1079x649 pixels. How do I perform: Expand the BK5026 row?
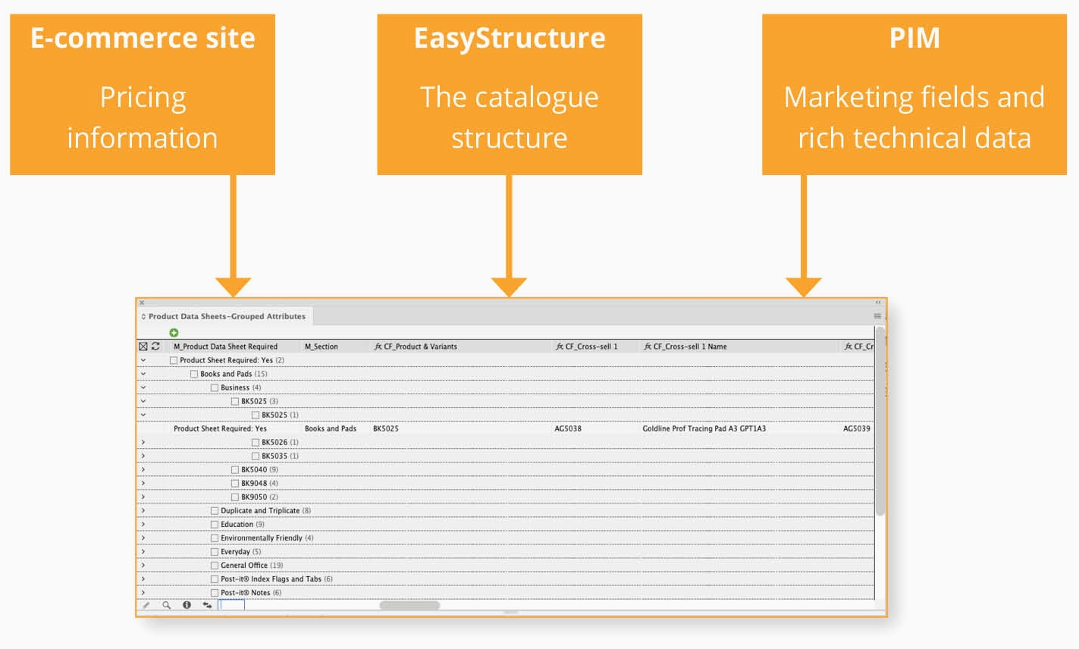point(143,442)
